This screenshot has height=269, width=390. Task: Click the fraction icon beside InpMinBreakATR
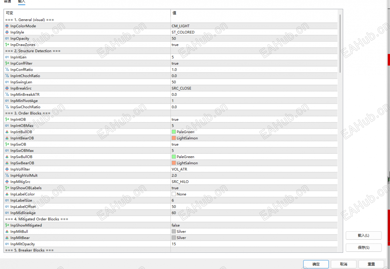pyautogui.click(x=7, y=95)
